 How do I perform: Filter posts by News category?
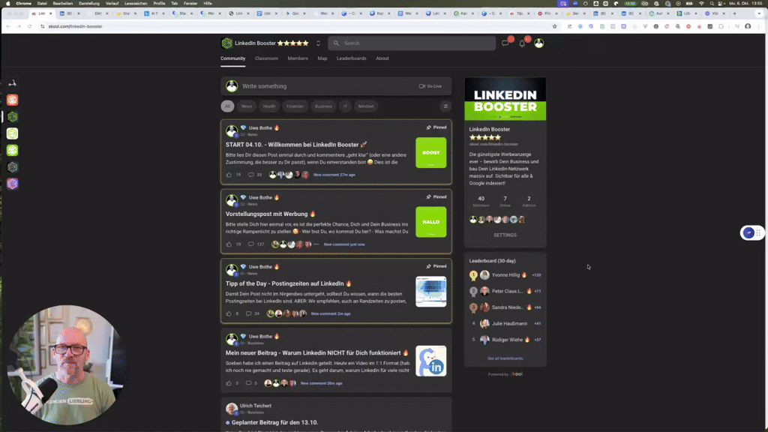tap(246, 106)
